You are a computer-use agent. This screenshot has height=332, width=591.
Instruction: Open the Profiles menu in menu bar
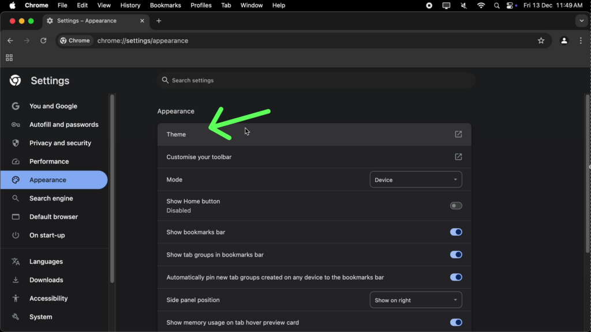(x=201, y=5)
